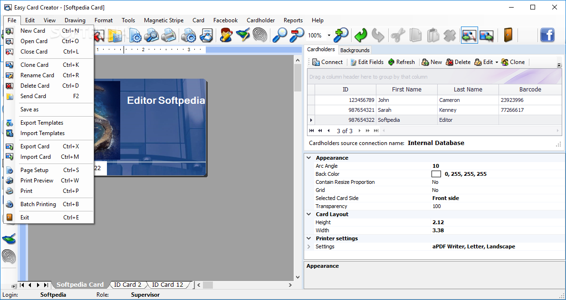Screen dimensions: 566x300
Task: Click the grey Redo arrow
Action: (x=378, y=35)
